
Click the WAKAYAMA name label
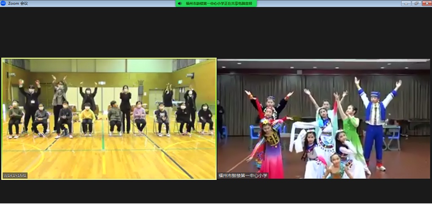tap(15, 175)
